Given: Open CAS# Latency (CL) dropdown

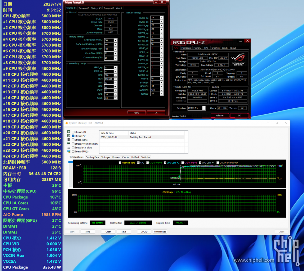Looking at the screenshot, I should (x=115, y=40).
